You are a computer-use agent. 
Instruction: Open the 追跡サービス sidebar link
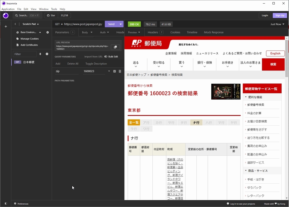click(255, 162)
